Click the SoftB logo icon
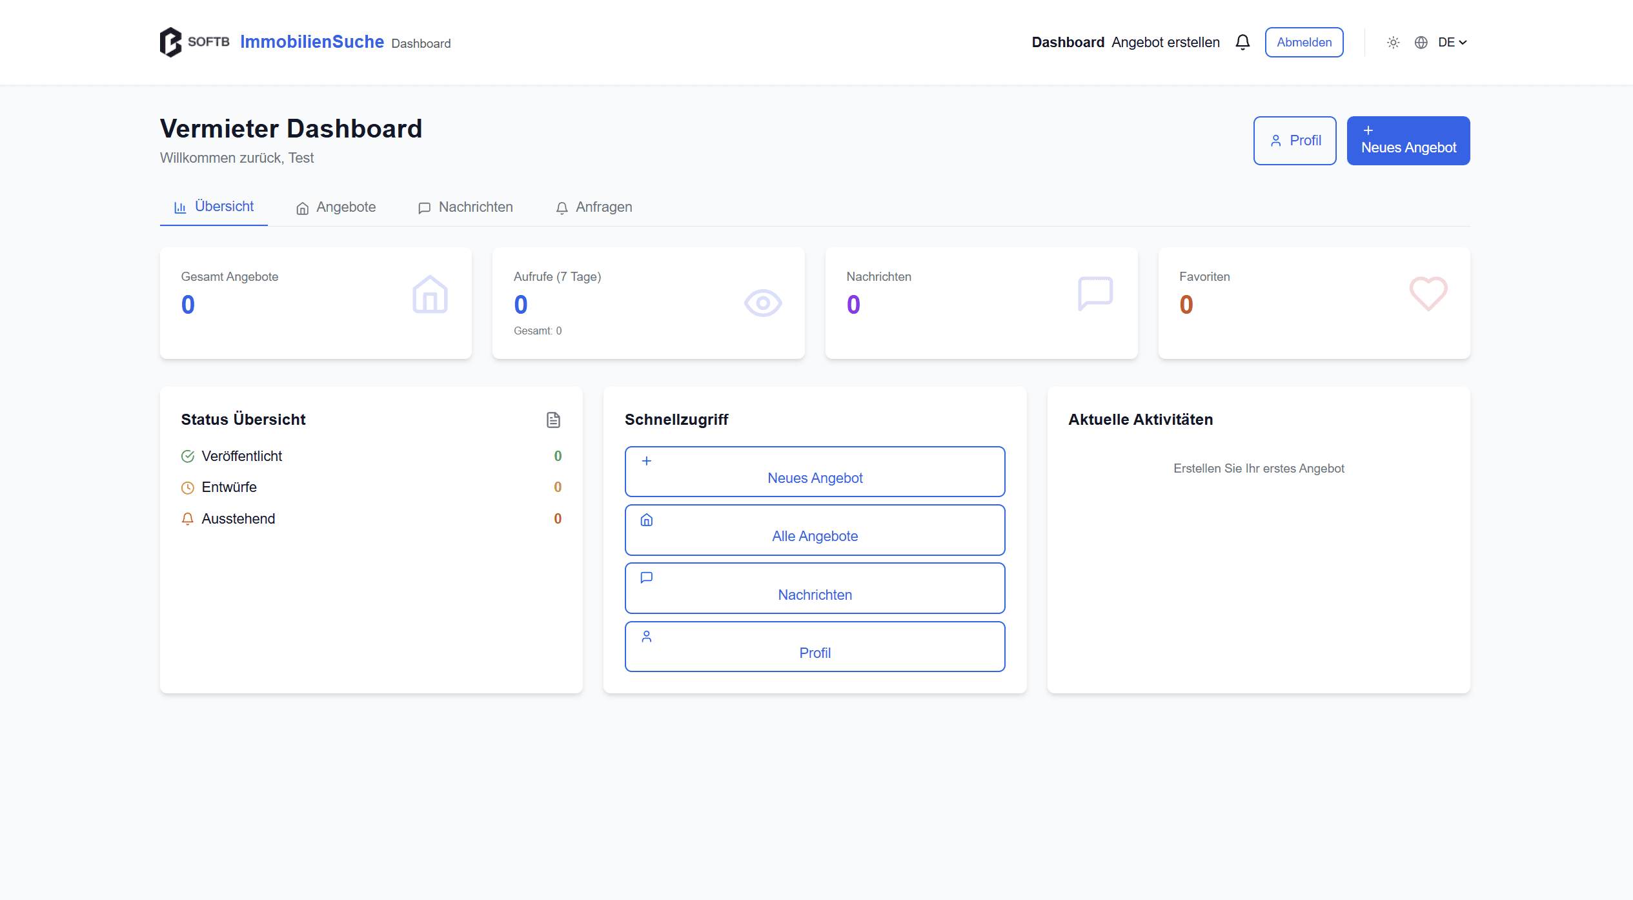The image size is (1633, 900). 171,43
